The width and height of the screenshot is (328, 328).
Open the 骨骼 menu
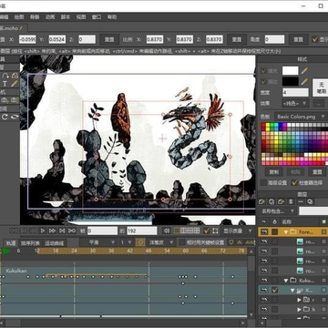(35, 17)
